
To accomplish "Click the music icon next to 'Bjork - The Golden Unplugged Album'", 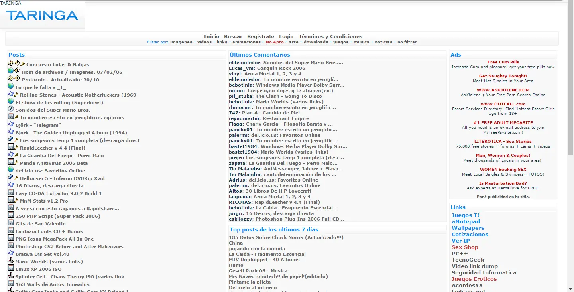I will point(11,132).
